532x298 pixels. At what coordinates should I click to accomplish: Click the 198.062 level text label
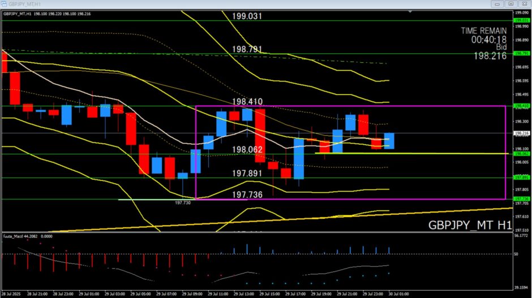tap(247, 150)
